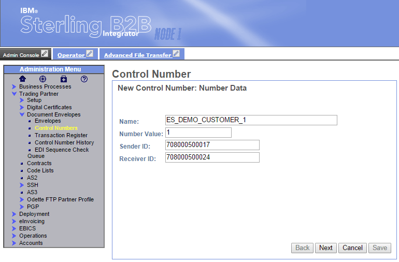This screenshot has height=262, width=399.
Task: Expand the EBICS arrow
Action: (x=14, y=228)
